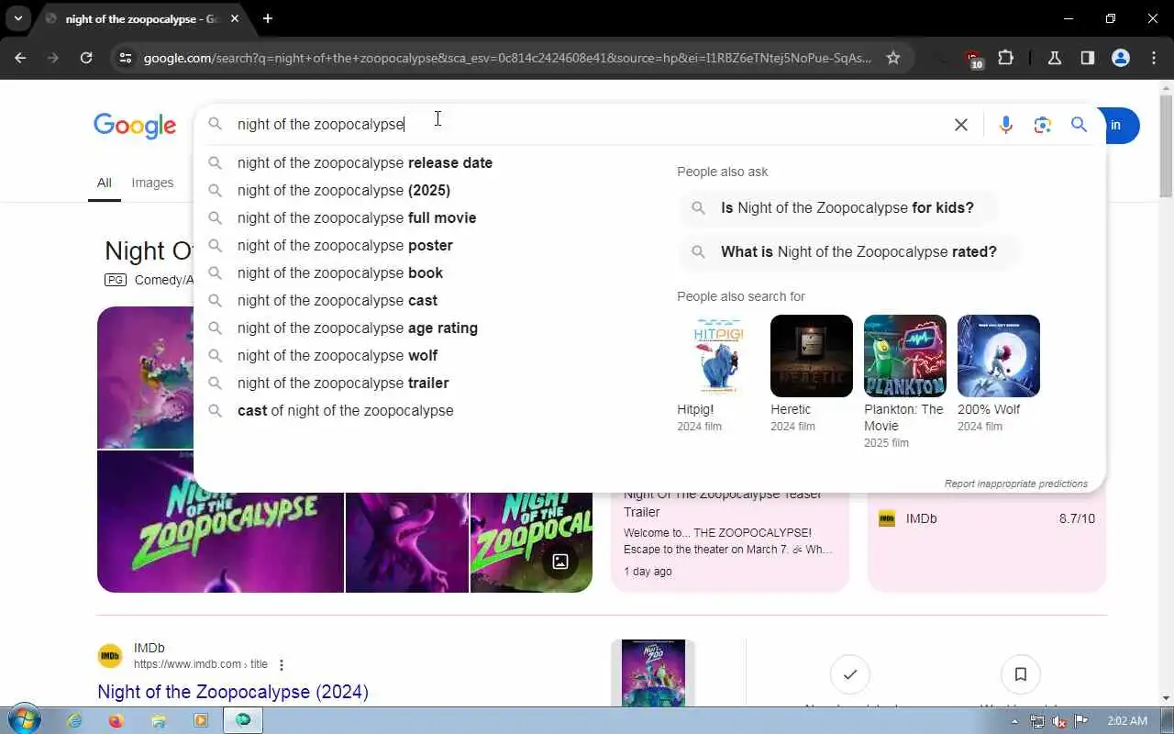This screenshot has height=734, width=1174.
Task: Open the 200% Wolf film thumbnail
Action: point(999,356)
